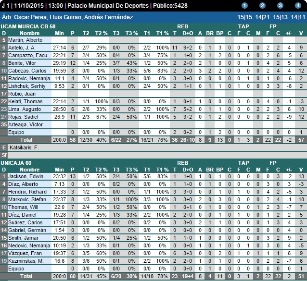This screenshot has height=281, width=307.
Task: Click REB header above UCAM table
Action: pyautogui.click(x=182, y=26)
